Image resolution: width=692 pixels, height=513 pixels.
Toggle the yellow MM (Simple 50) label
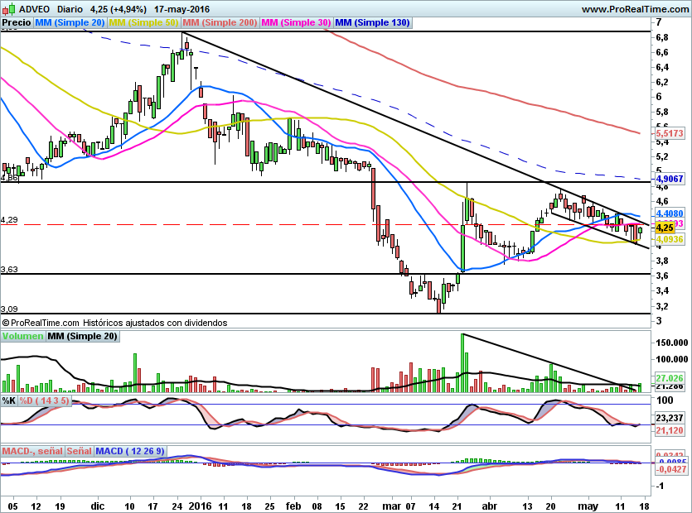coord(143,23)
